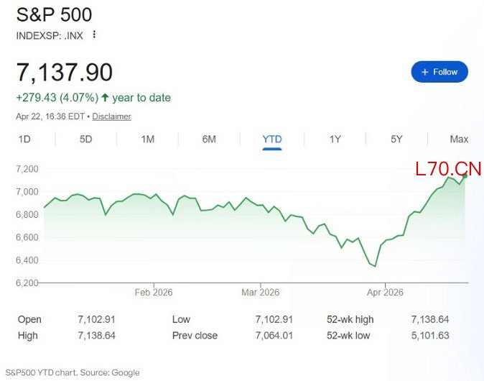Image resolution: width=484 pixels, height=381 pixels.
Task: Show the Max chart range
Action: coord(459,139)
